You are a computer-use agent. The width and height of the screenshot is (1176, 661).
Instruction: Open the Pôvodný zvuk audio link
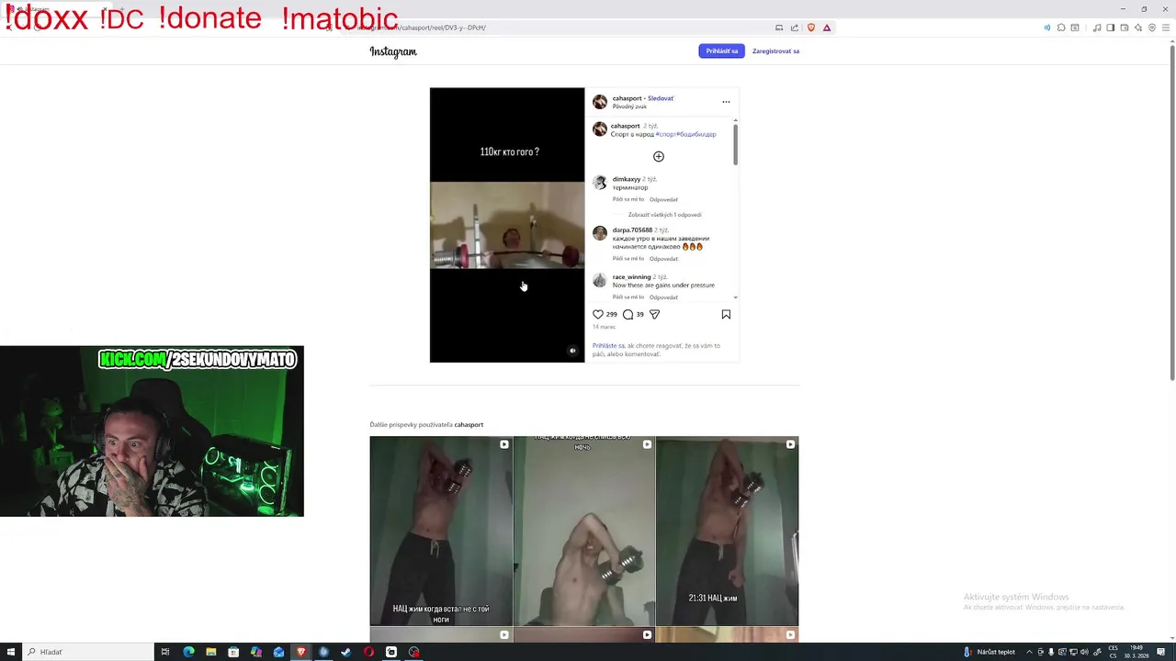[x=629, y=106]
